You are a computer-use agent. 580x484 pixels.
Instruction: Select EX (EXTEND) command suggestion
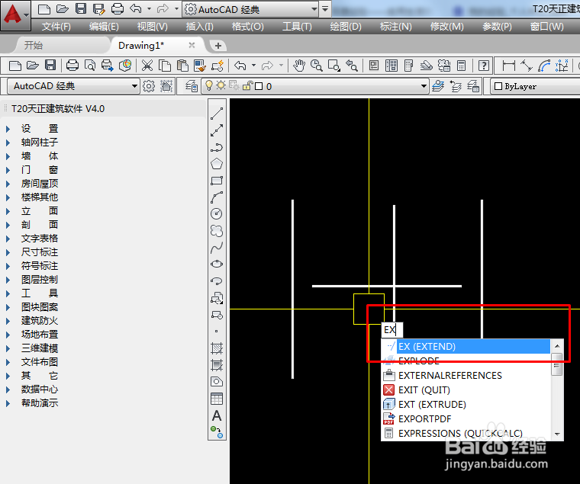tap(466, 347)
